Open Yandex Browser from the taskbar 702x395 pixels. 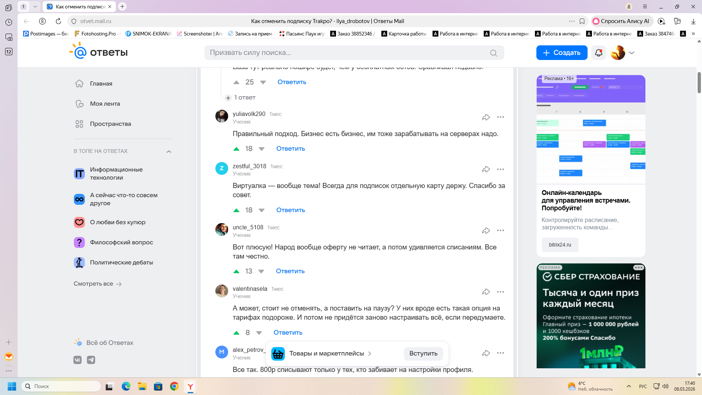point(190,386)
